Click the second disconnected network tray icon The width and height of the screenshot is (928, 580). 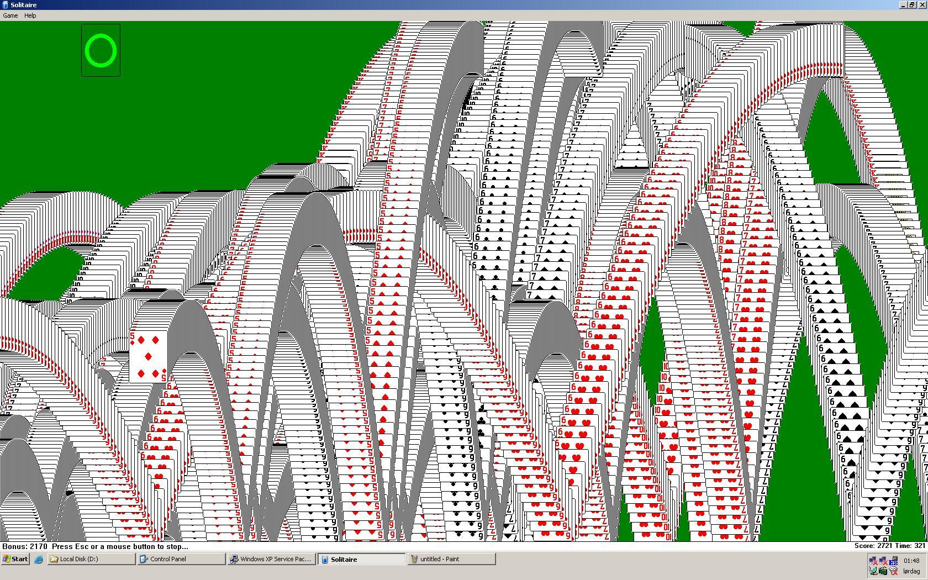[x=883, y=561]
